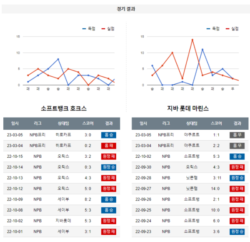
Task: Click 오릭스 opponent in Lotte Marines table
Action: (x=192, y=167)
